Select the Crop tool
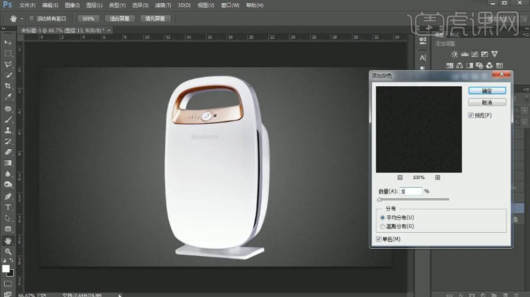Viewport: 530px width, 297px height. 8,86
